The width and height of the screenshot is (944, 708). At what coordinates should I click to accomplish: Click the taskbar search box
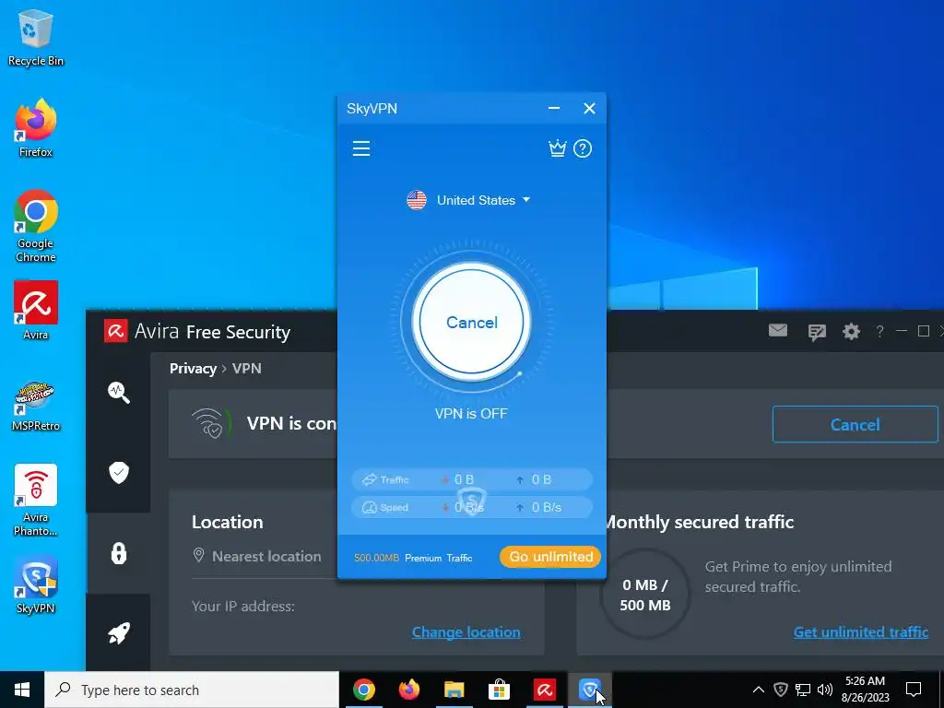tap(192, 690)
